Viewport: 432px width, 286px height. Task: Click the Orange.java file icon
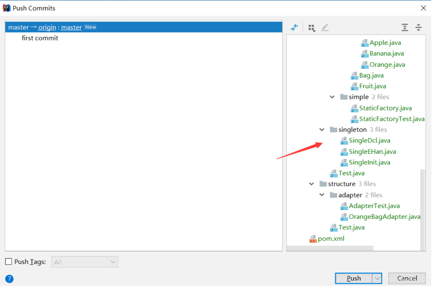point(365,65)
